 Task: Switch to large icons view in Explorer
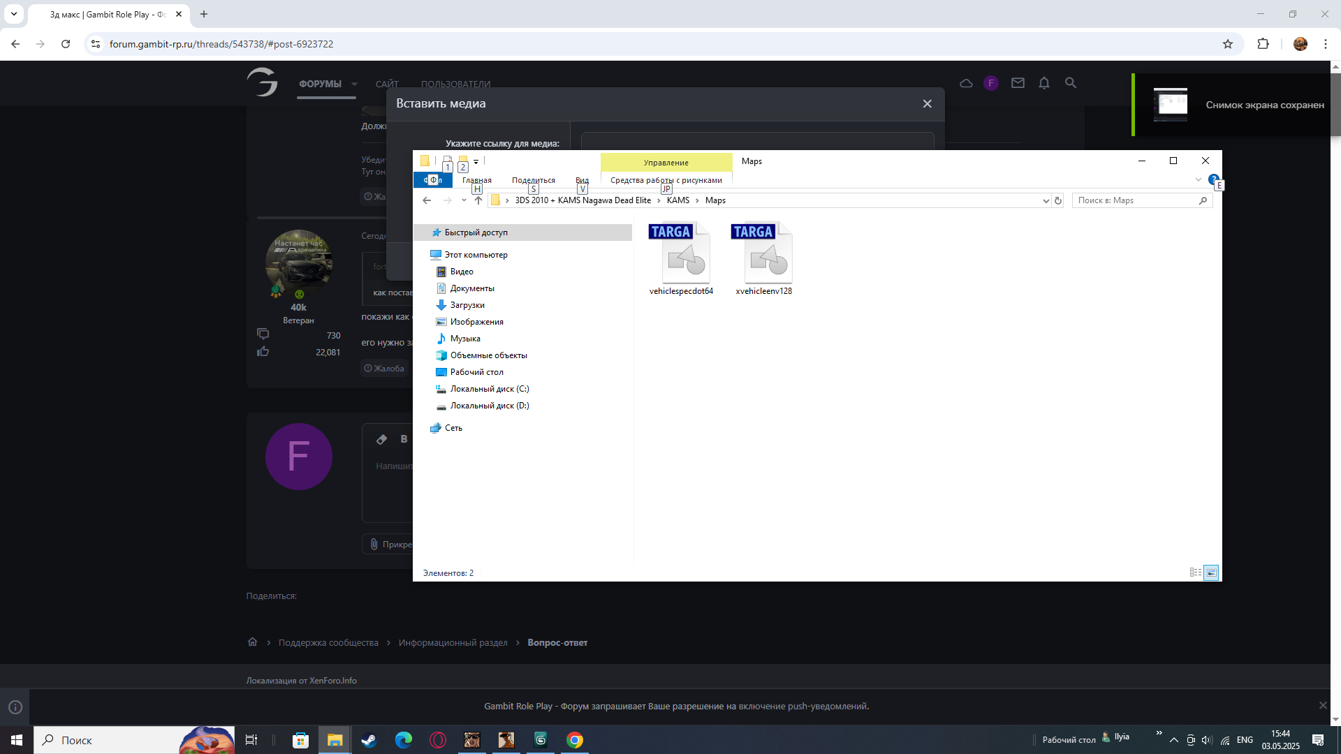(1212, 572)
